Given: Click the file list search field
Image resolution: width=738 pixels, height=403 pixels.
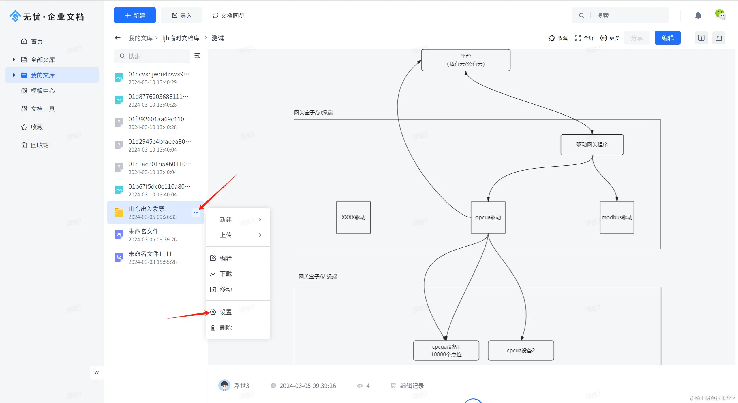Looking at the screenshot, I should [156, 56].
